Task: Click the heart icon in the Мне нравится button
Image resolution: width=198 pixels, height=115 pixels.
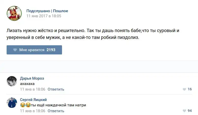Action: (x=15, y=50)
